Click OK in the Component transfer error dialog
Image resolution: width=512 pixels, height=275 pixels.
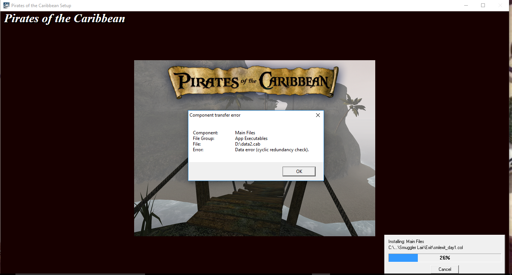(299, 171)
